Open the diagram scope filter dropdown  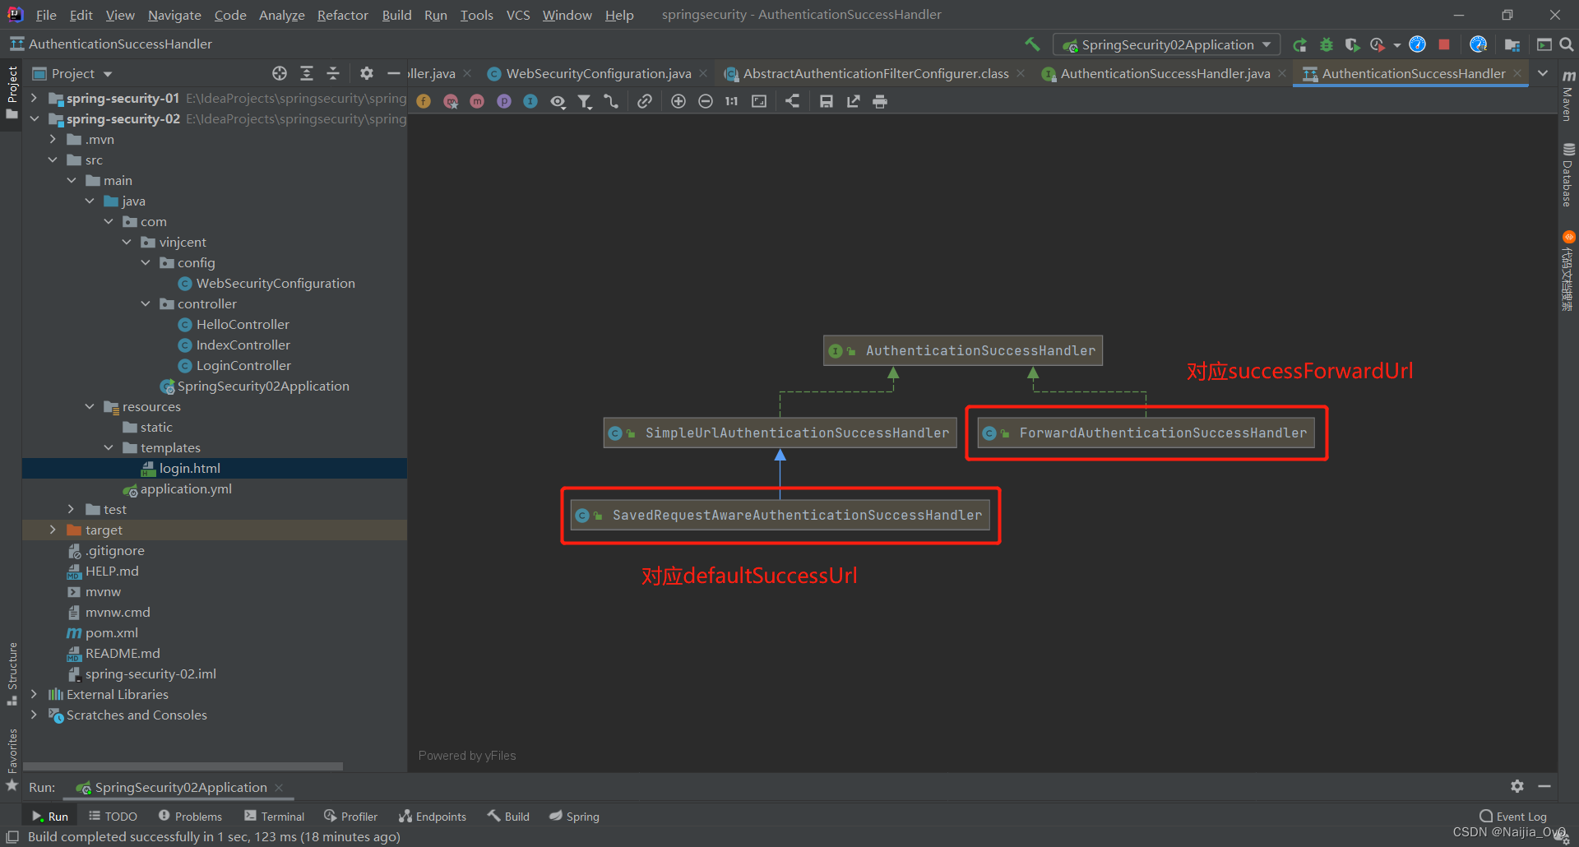(585, 101)
